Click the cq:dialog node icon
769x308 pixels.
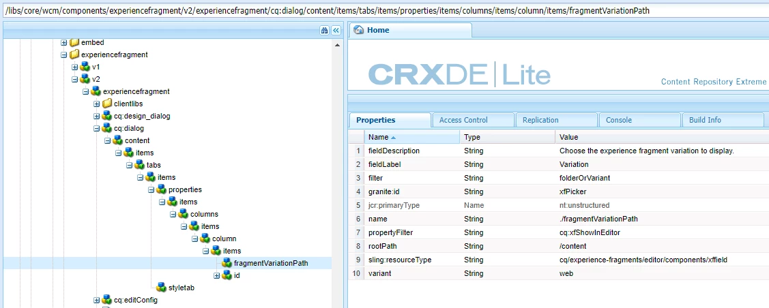pos(107,128)
